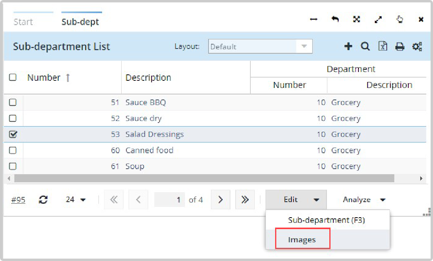Switch to the Start tab
Screen dimensions: 433x261
tap(23, 22)
